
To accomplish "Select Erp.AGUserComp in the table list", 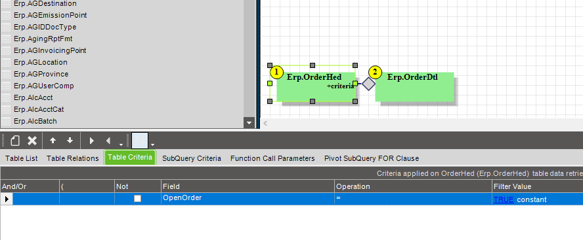I will (x=44, y=86).
